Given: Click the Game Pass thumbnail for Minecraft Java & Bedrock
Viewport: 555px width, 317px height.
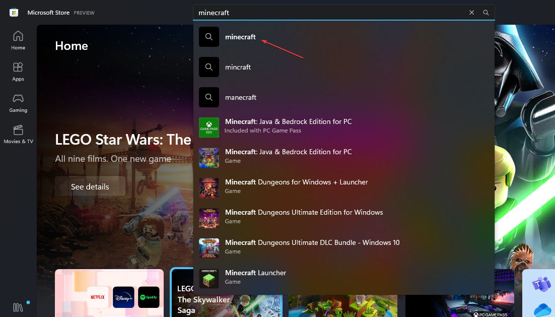Looking at the screenshot, I should 209,128.
